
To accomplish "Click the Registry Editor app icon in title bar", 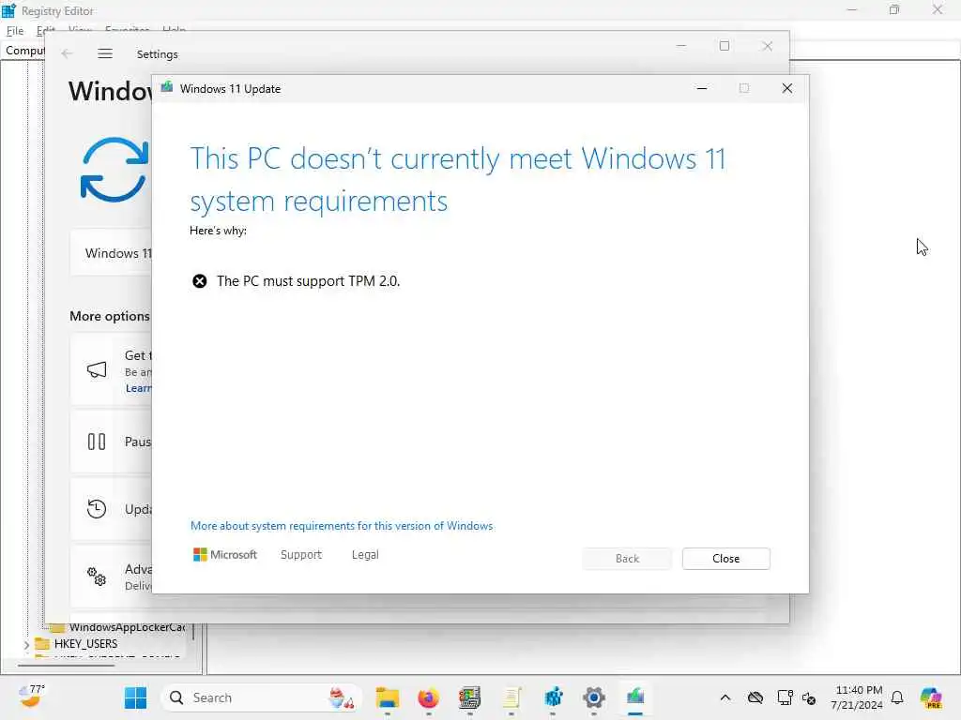I will click(8, 10).
